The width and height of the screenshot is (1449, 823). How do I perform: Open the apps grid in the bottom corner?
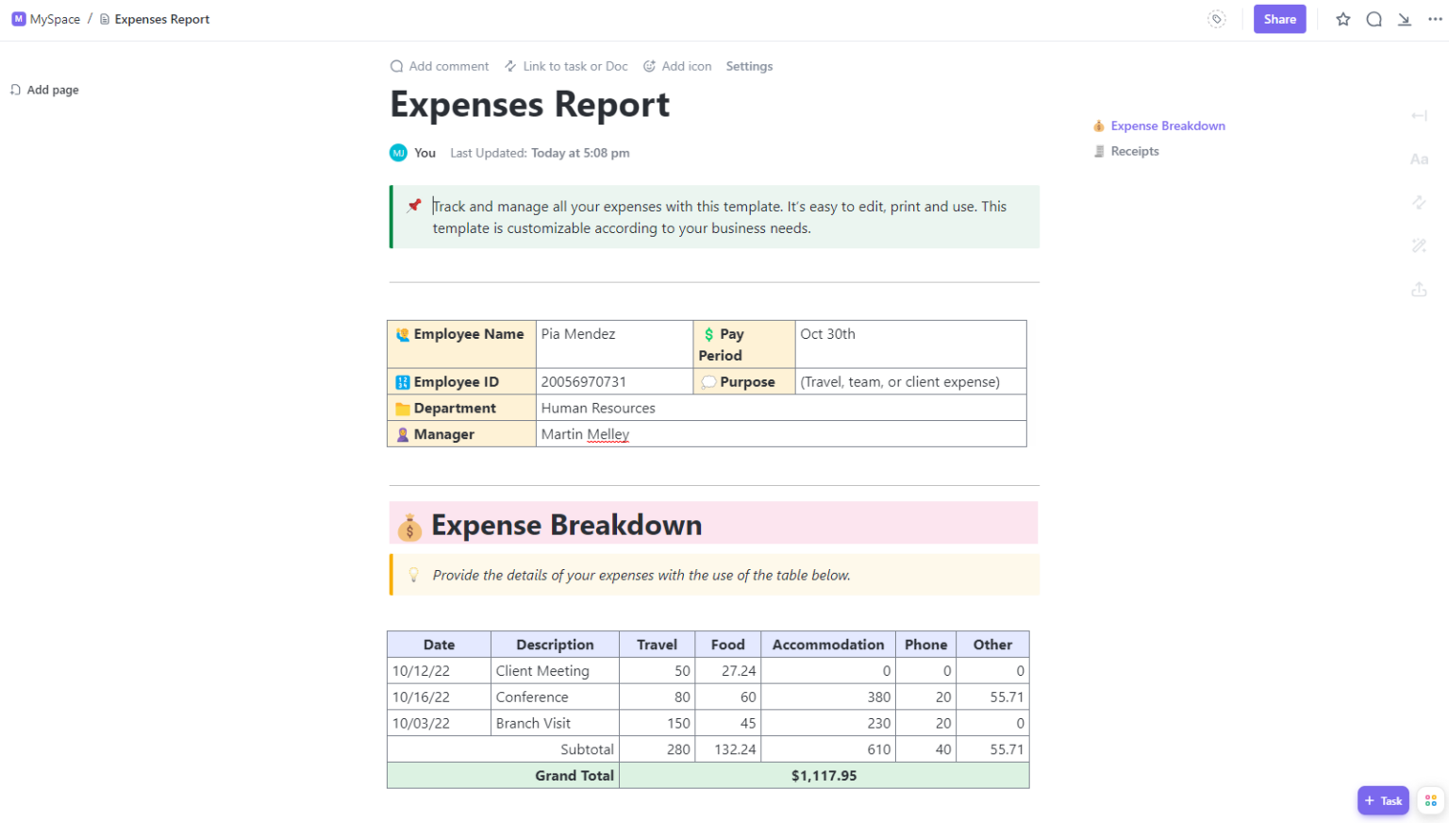point(1431,799)
